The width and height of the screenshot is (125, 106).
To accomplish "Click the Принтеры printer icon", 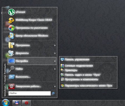I will [x=62, y=70].
